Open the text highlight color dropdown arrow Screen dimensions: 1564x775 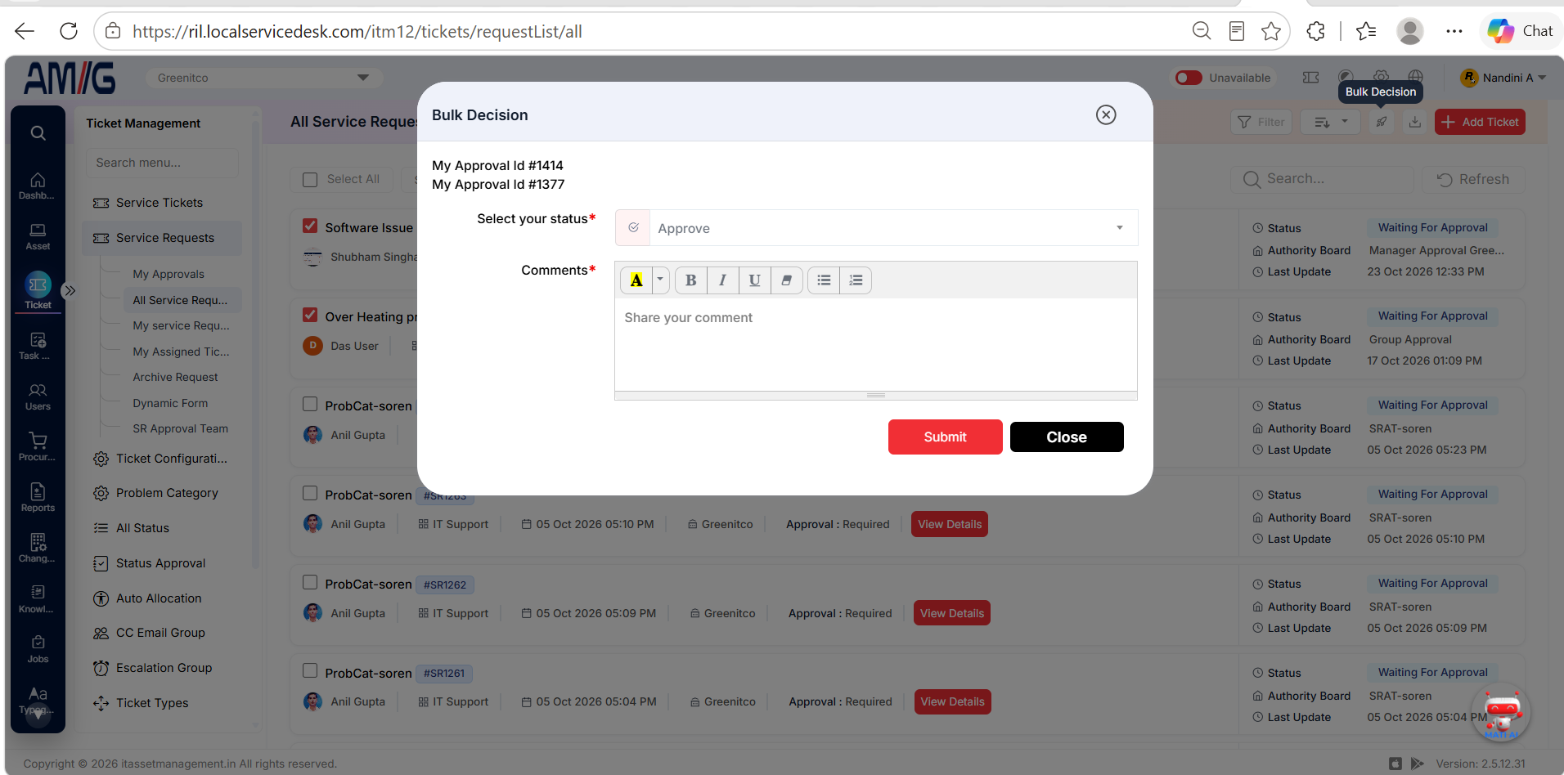coord(660,280)
